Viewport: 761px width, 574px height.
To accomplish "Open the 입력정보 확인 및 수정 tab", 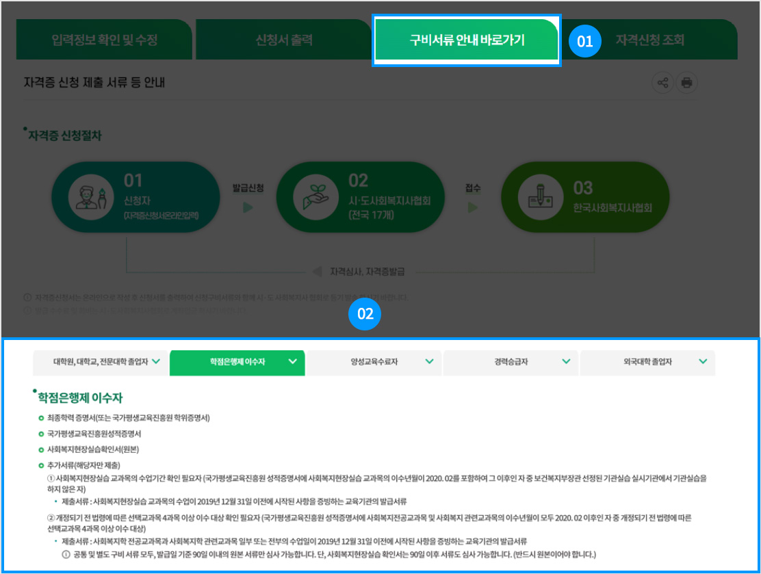I will coord(105,40).
